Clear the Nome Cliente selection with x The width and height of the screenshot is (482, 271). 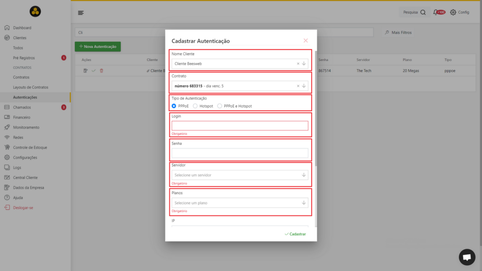(x=298, y=64)
